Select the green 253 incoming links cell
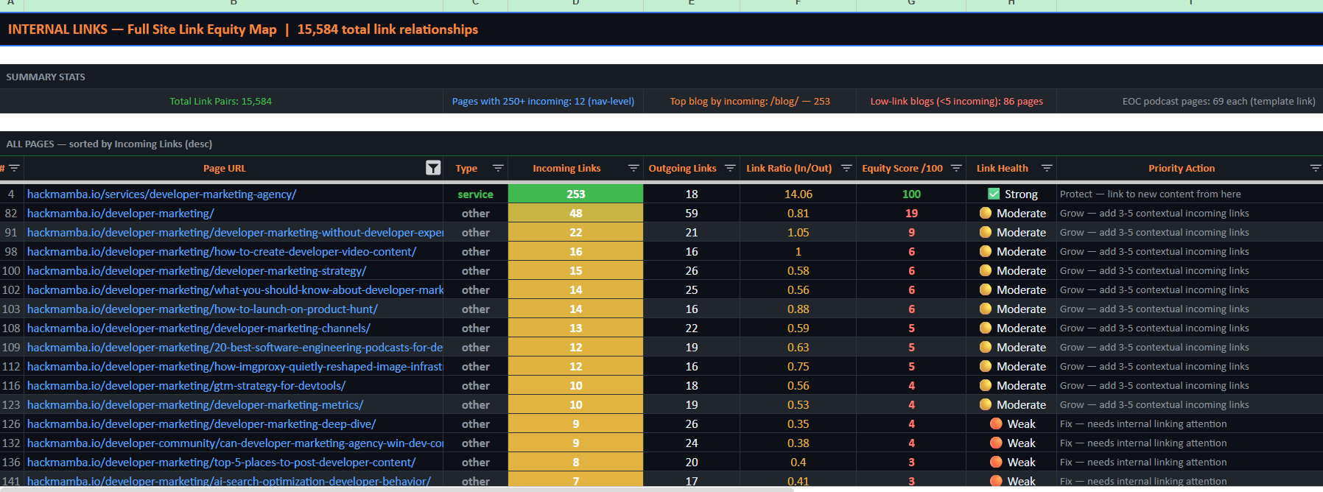The width and height of the screenshot is (1323, 492). [x=575, y=194]
